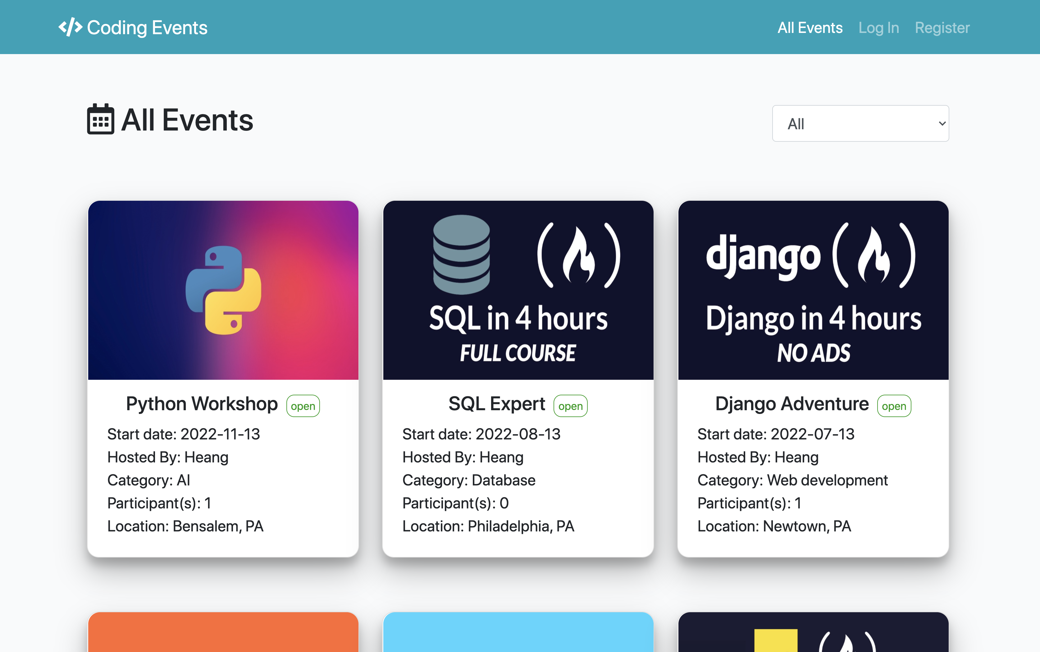Click the Django Adventure title
Image resolution: width=1040 pixels, height=652 pixels.
tap(792, 404)
